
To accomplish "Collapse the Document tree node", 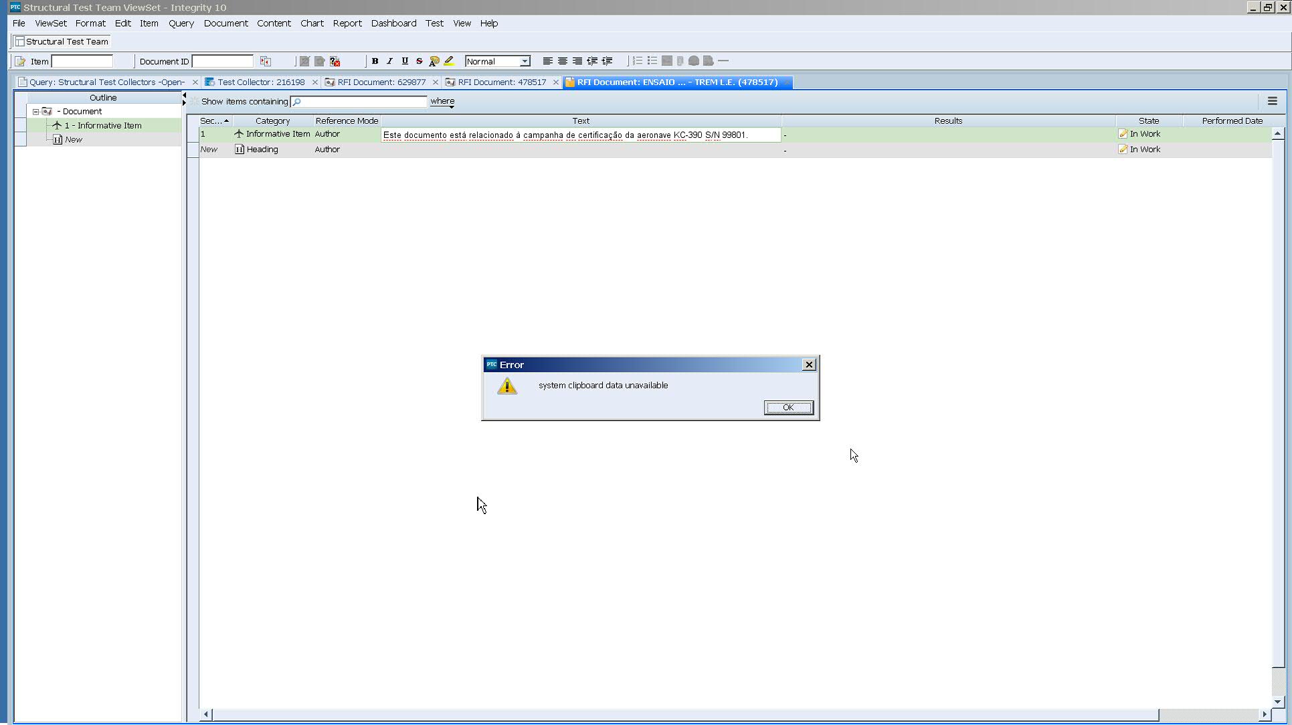I will click(36, 112).
